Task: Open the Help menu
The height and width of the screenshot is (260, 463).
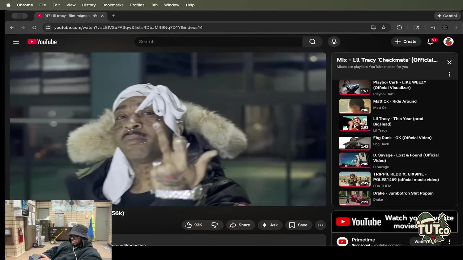Action: pos(190,5)
